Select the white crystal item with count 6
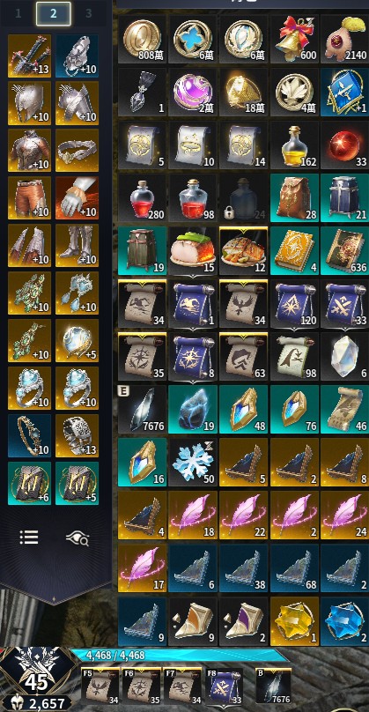Screen dimensions: 369x712 pos(345,357)
